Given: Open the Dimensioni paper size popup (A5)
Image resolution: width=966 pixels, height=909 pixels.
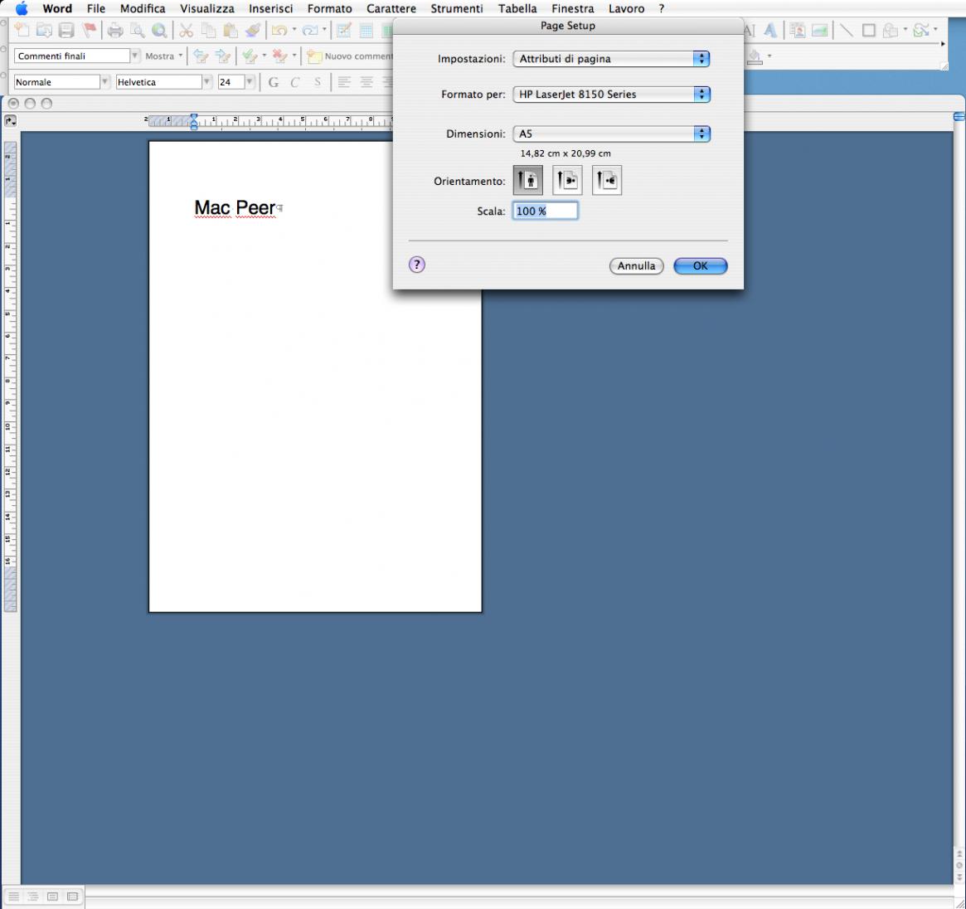Looking at the screenshot, I should (611, 134).
